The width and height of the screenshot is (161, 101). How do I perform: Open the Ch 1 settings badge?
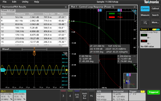[x=7, y=95]
